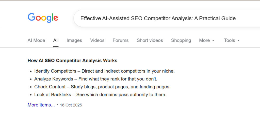This screenshot has width=260, height=115.
Task: Show Short videos results
Action: pos(150,40)
